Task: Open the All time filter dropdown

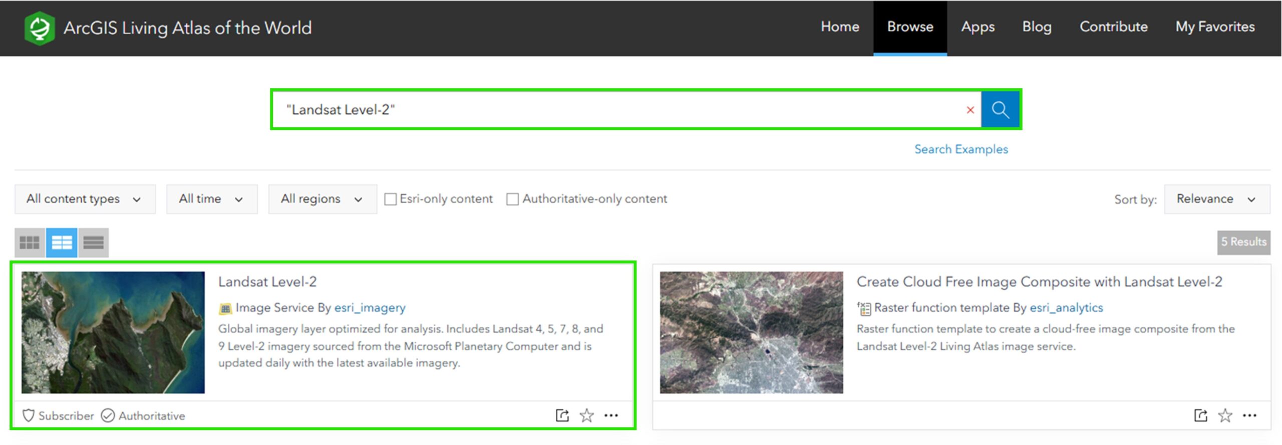Action: click(x=212, y=199)
